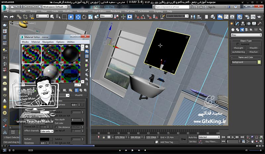Activate the Select and Rotate tool
Image resolution: width=265 pixels, height=154 pixels.
point(84,17)
